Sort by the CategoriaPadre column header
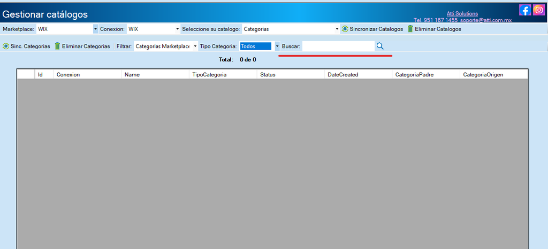 426,75
